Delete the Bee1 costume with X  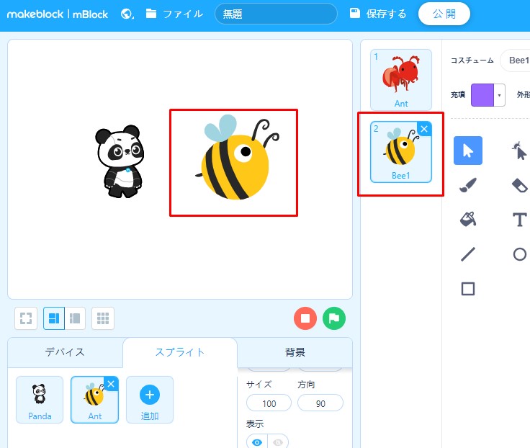(424, 129)
